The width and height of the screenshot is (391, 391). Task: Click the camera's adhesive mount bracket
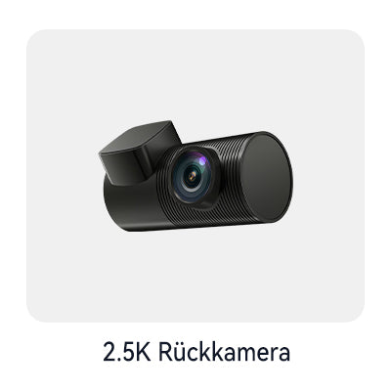coord(140,152)
